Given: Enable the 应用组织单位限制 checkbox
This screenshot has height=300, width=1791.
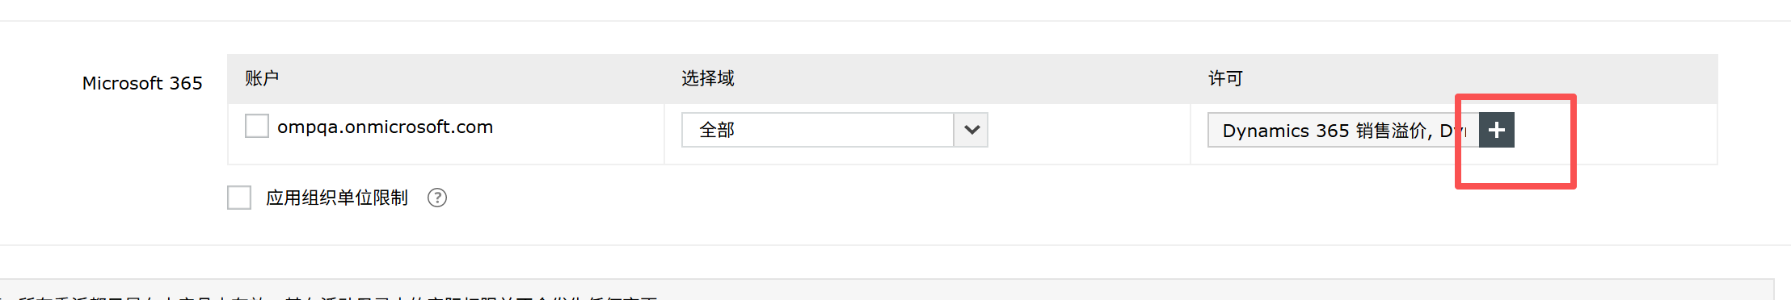Looking at the screenshot, I should [239, 198].
